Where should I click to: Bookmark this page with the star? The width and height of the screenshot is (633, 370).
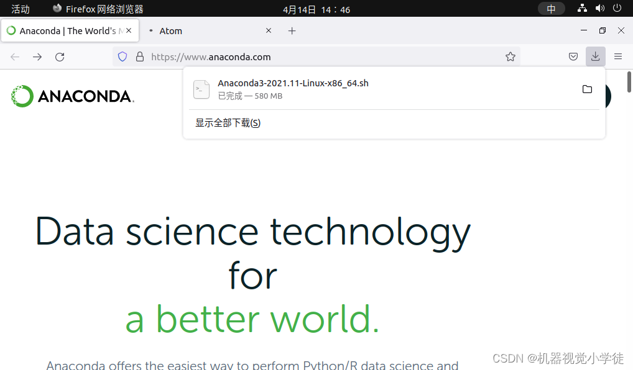pos(511,57)
